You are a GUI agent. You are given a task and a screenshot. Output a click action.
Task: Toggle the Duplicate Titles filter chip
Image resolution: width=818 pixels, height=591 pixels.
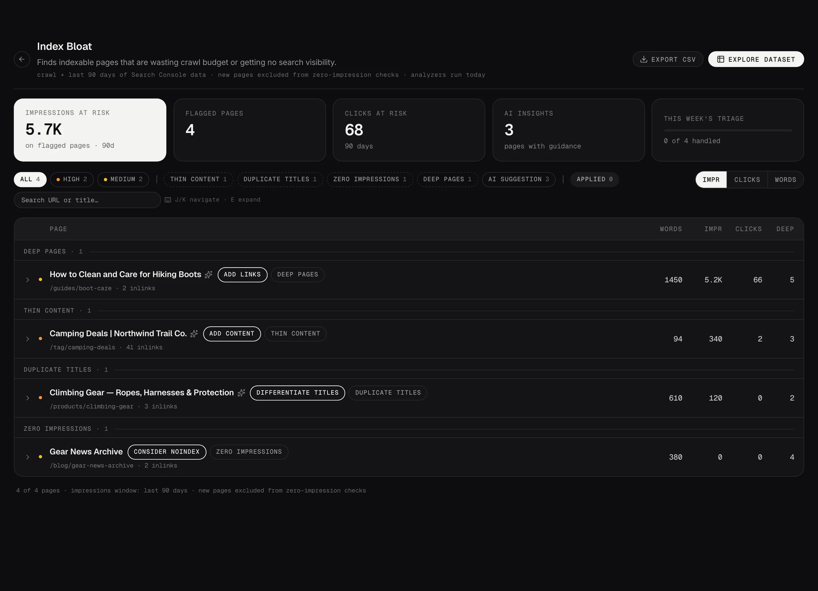280,179
